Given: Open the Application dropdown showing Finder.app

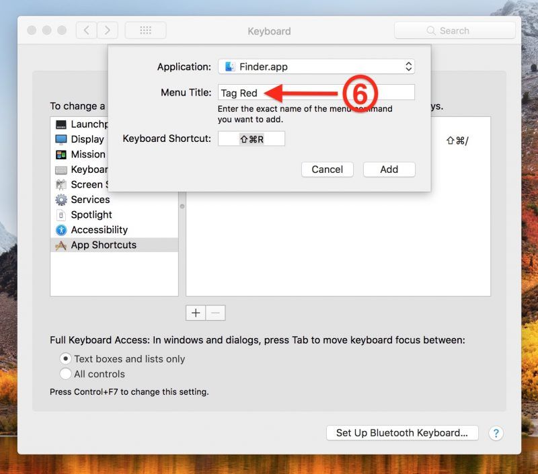Looking at the screenshot, I should pos(316,67).
